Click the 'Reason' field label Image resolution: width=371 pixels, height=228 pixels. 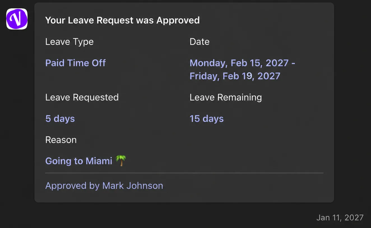pos(61,140)
